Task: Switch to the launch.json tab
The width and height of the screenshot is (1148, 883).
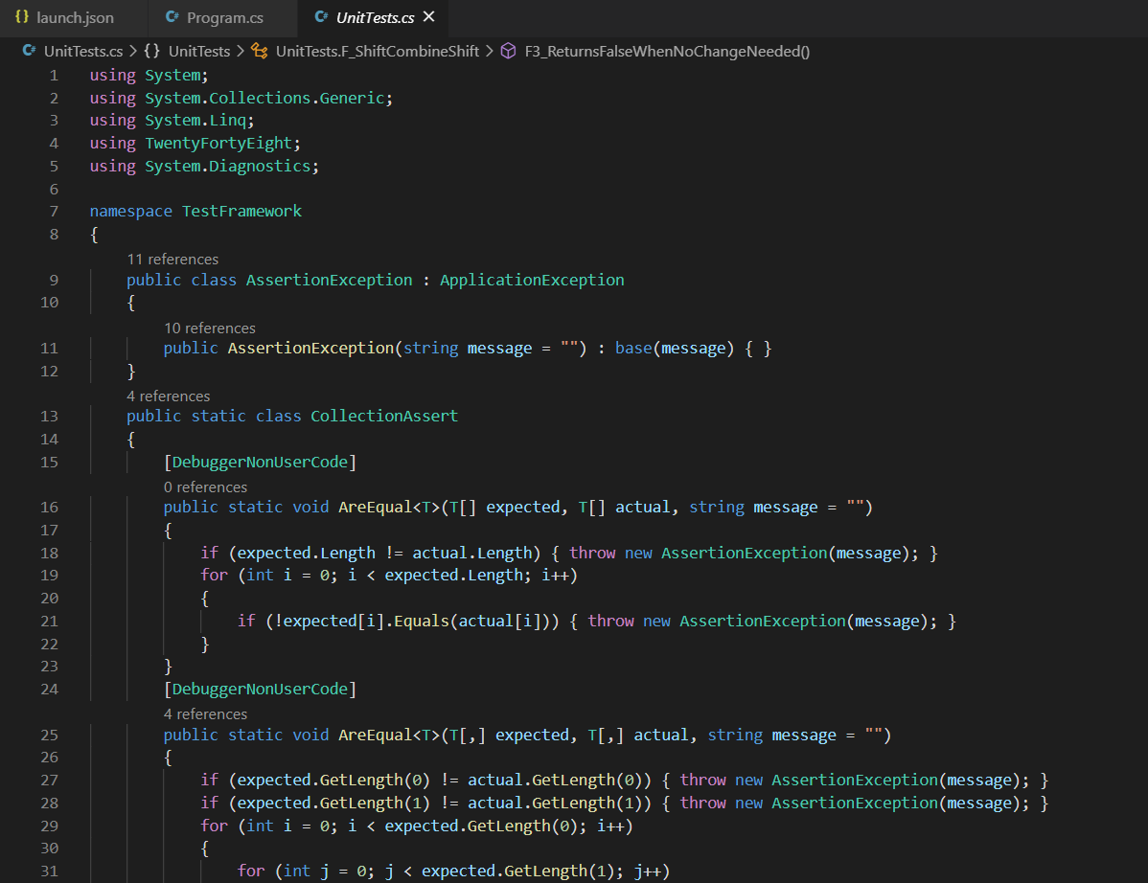Action: pos(73,17)
